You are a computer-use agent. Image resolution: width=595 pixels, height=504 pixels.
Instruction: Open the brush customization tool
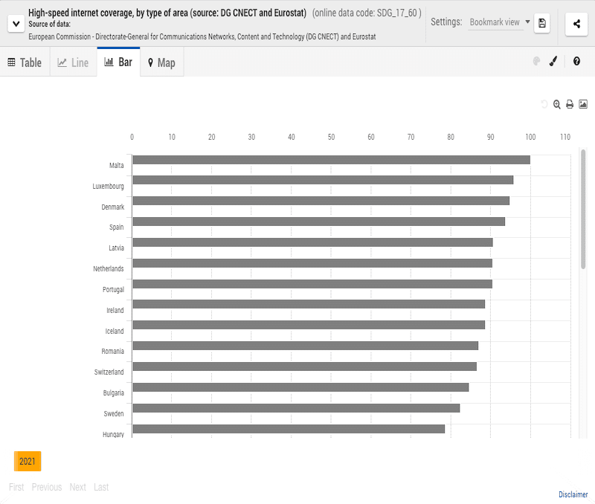click(553, 62)
